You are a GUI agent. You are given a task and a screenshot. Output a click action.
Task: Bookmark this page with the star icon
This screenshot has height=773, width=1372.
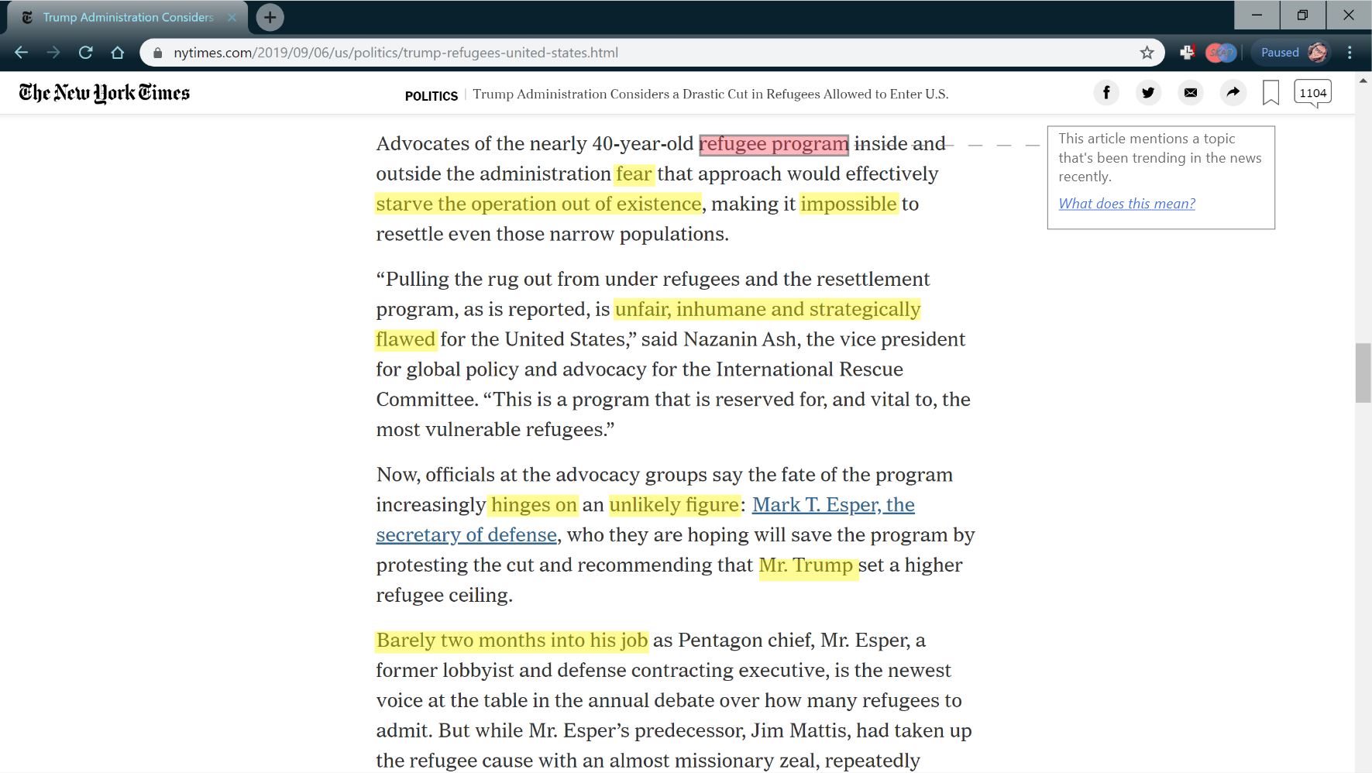pos(1147,53)
